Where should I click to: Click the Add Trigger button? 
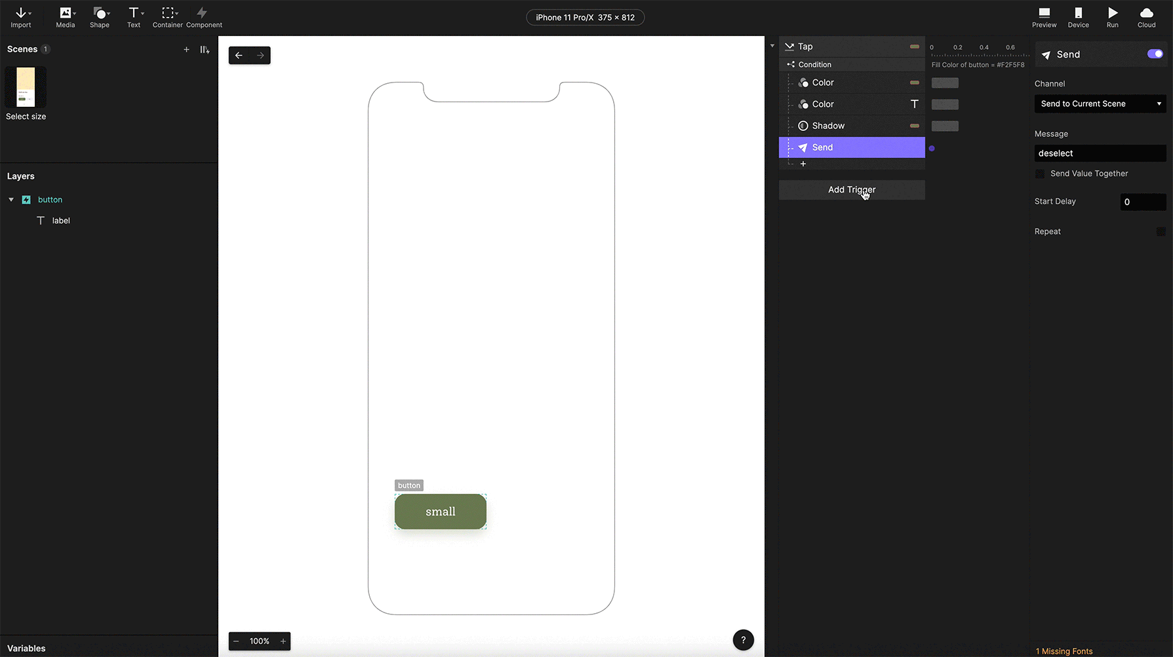[852, 190]
